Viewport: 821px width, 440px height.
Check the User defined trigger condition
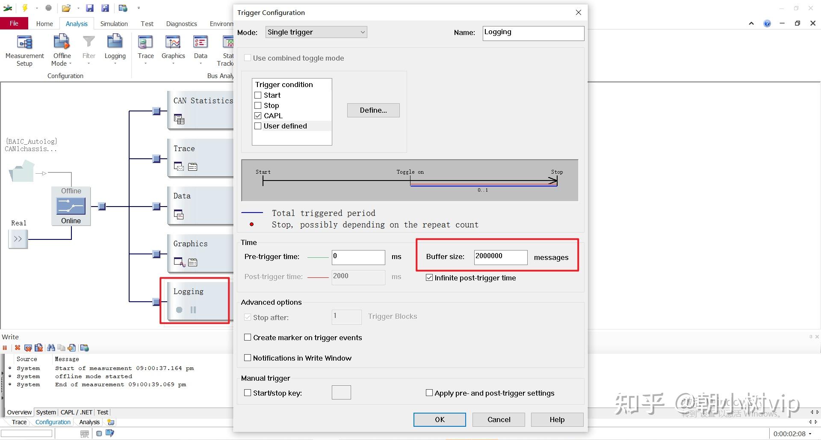(x=258, y=126)
